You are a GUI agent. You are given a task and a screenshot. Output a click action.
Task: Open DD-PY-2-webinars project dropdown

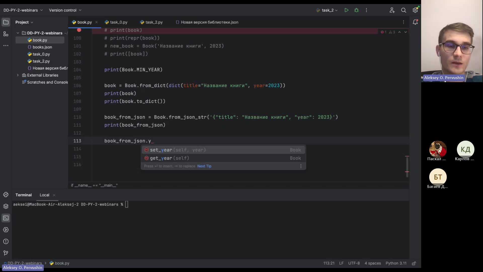tap(23, 10)
